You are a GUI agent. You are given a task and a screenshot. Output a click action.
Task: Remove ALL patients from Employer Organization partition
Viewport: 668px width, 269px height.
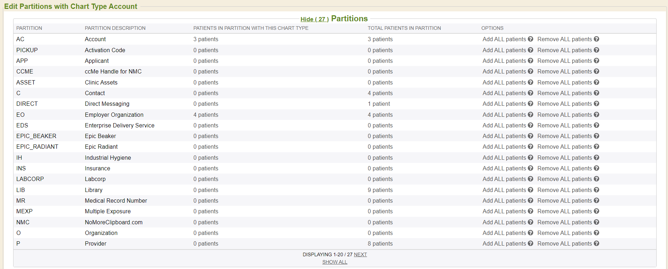564,115
